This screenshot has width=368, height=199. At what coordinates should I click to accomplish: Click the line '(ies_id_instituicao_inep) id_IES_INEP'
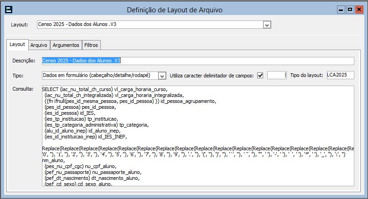(x=86, y=137)
